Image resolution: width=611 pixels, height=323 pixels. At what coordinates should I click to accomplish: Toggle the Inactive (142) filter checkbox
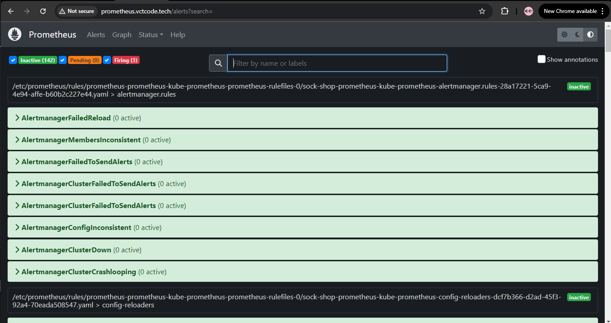(x=13, y=60)
